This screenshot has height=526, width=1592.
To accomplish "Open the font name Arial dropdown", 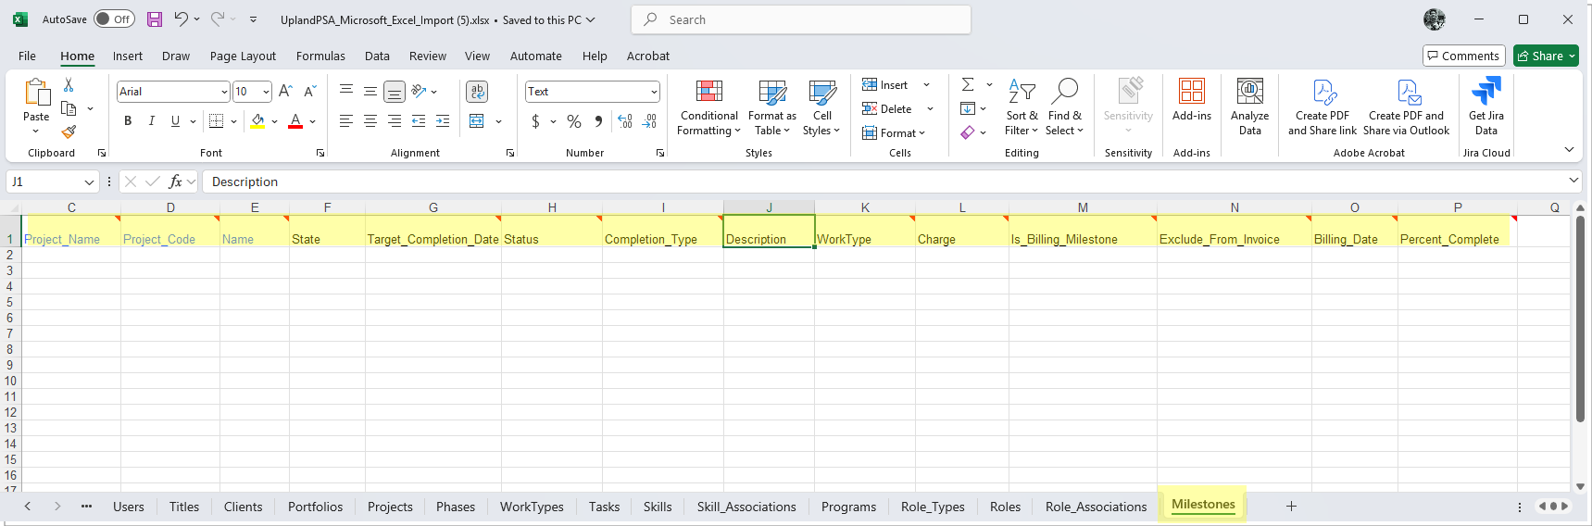I will pos(224,92).
